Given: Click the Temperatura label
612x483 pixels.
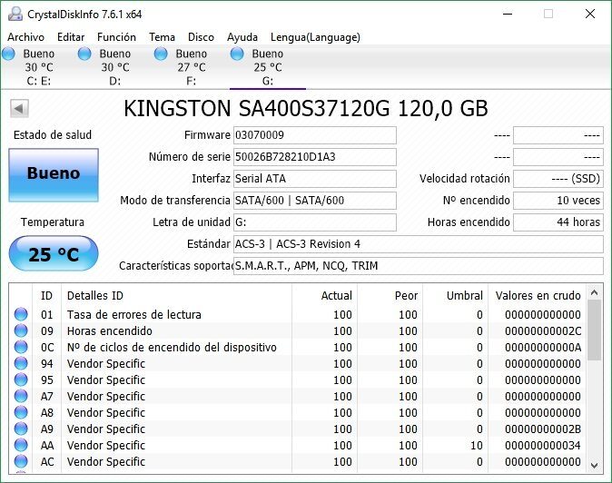Looking at the screenshot, I should pos(53,222).
